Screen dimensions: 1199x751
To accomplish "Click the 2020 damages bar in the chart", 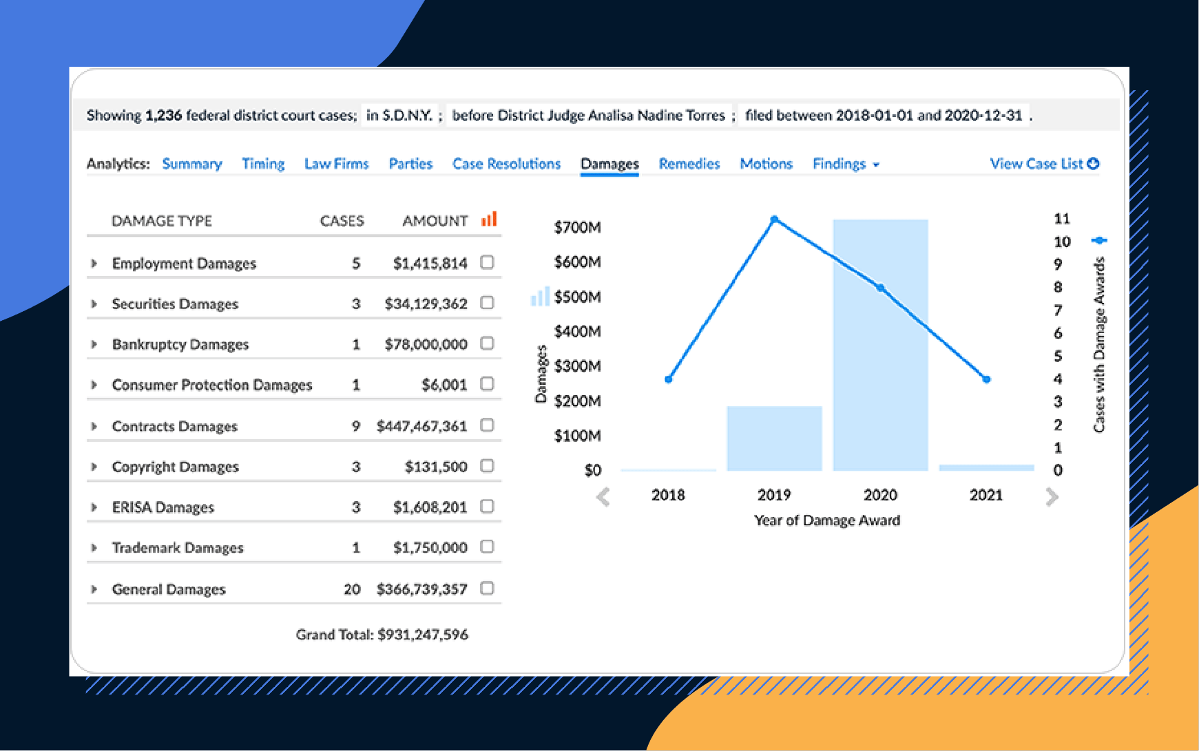I will 880,345.
